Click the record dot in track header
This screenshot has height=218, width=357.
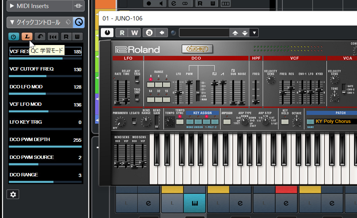pyautogui.click(x=149, y=3)
